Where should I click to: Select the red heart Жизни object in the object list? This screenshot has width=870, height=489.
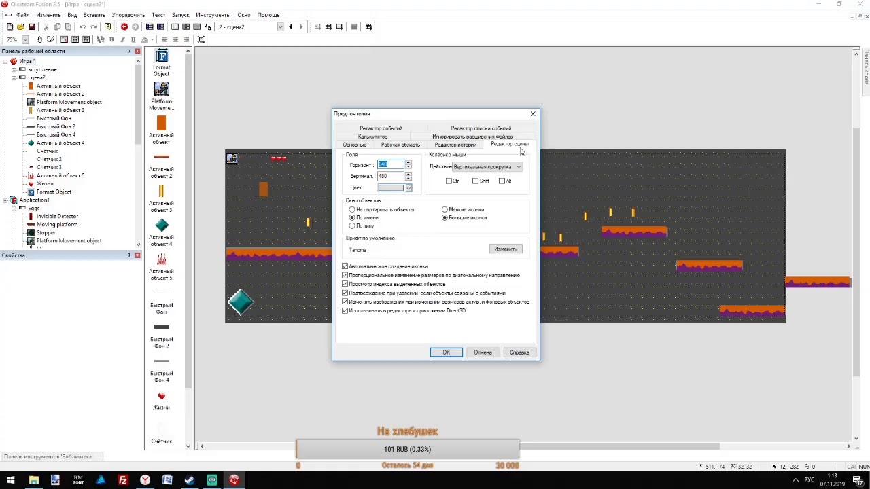(x=161, y=401)
